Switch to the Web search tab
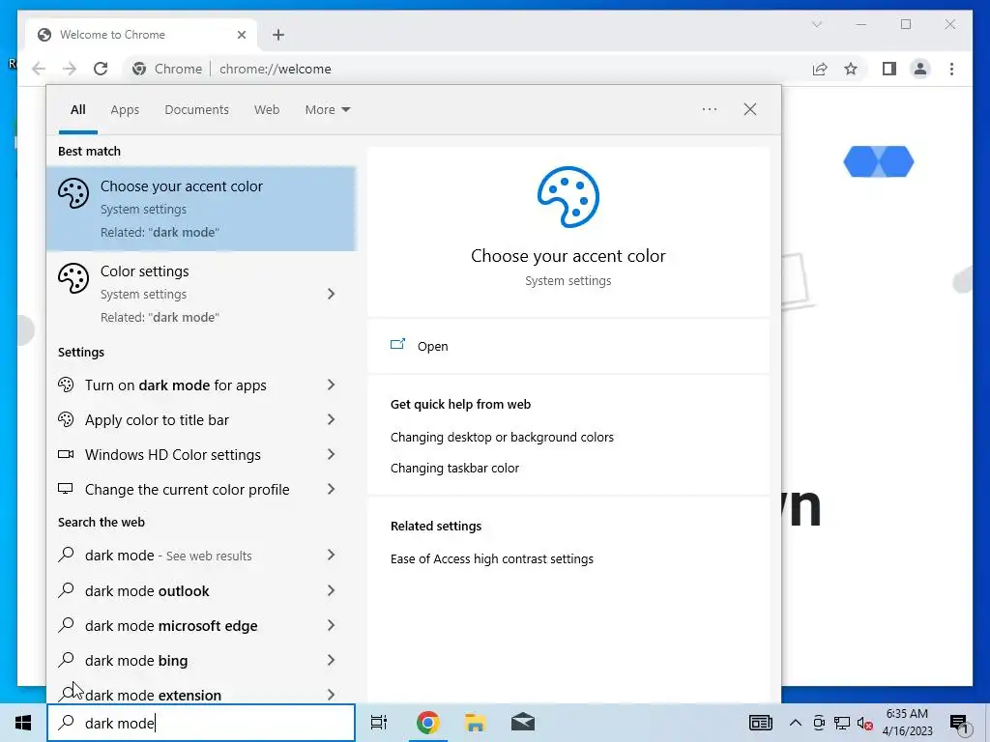The width and height of the screenshot is (990, 742). pyautogui.click(x=267, y=110)
